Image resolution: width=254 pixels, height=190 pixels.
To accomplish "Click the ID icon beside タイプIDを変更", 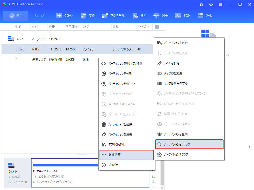I will pyautogui.click(x=160, y=73).
